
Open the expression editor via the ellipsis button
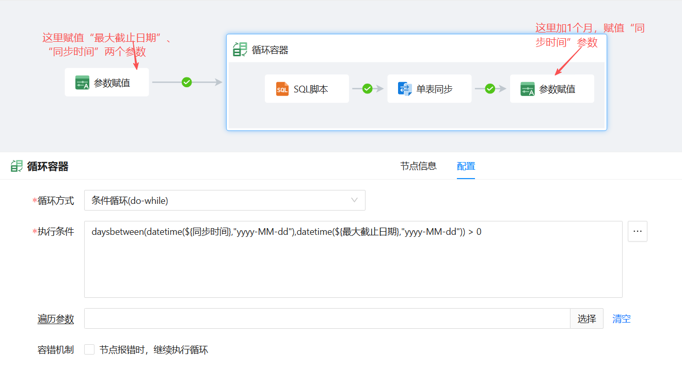pyautogui.click(x=637, y=232)
